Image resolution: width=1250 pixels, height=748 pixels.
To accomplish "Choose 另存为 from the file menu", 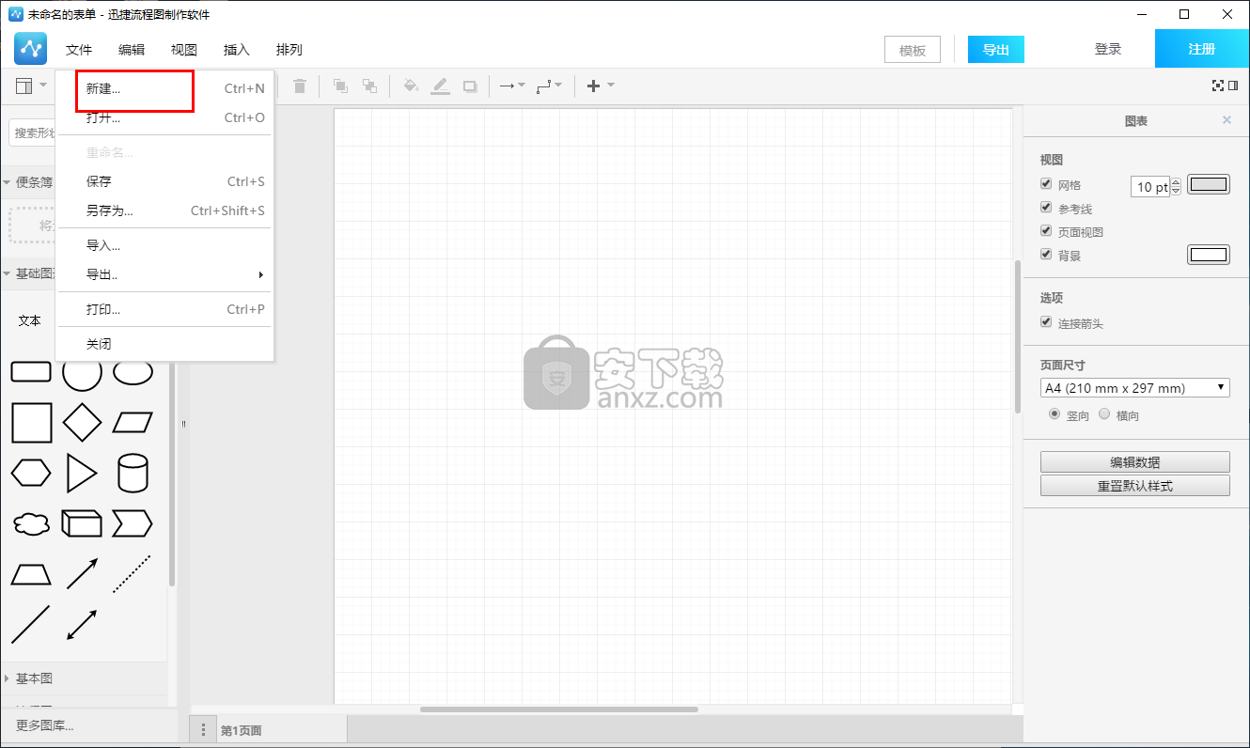I will pyautogui.click(x=164, y=210).
